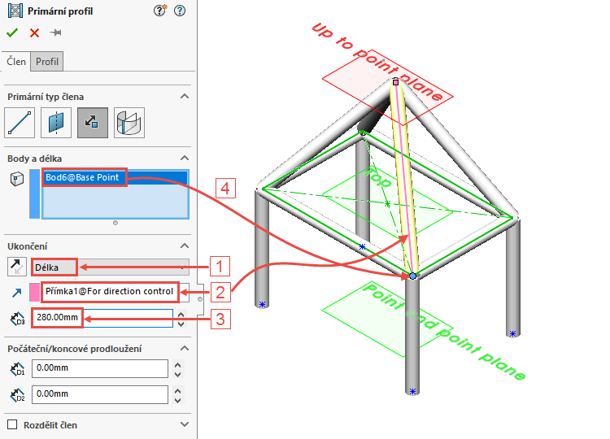Increase the D2 extension with up arrow
Viewport: 610px width, 439px height.
[x=178, y=391]
